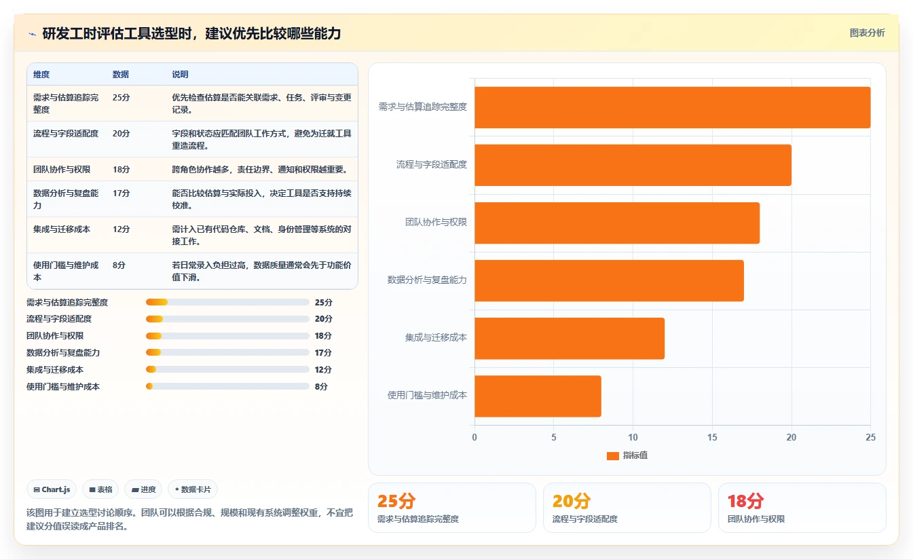Click the footer note starting 该图用于建立选型讨论顺序
Screen dimensions: 913x560
(x=189, y=519)
